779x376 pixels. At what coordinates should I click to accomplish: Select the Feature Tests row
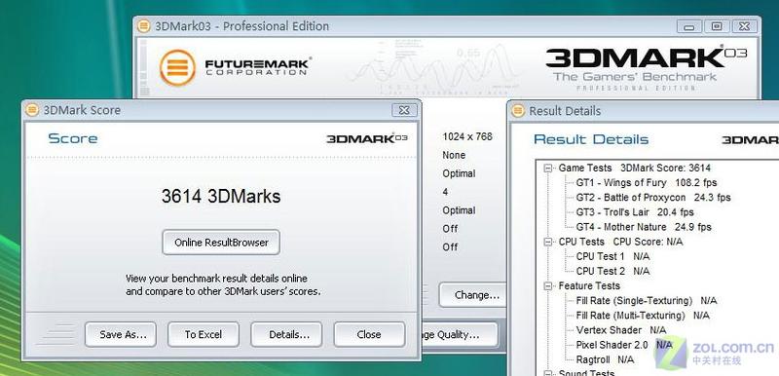(589, 286)
